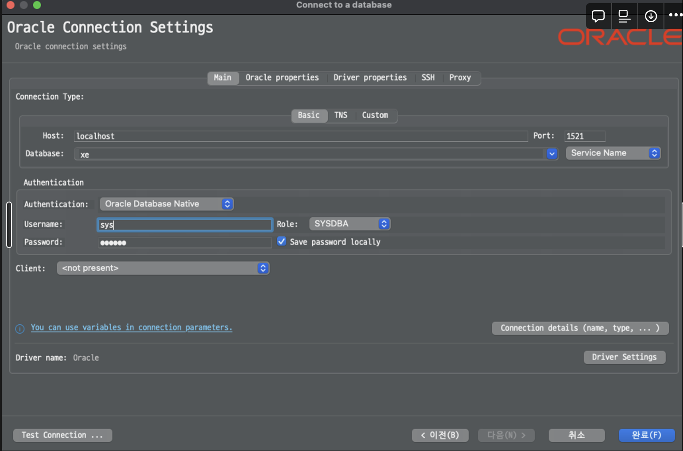Click the green macOS zoom window button

pyautogui.click(x=37, y=5)
